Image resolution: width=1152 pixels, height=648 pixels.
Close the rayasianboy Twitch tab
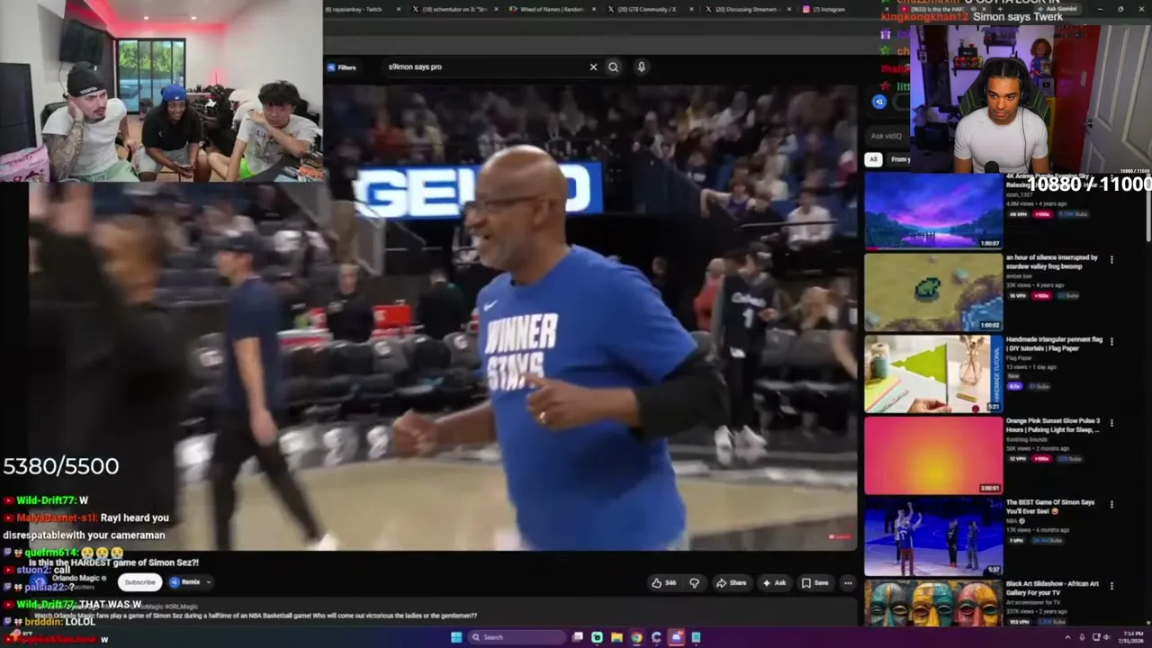[x=398, y=9]
